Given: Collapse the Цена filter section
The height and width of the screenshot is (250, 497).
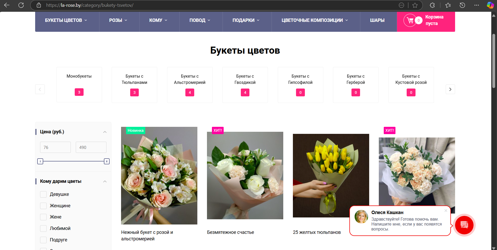Looking at the screenshot, I should 105,132.
